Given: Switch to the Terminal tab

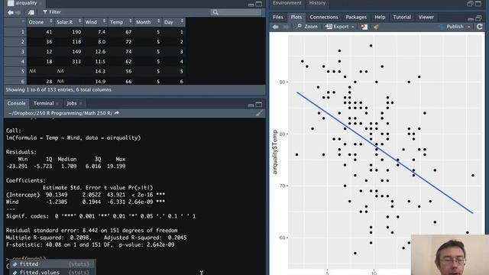Looking at the screenshot, I should click(x=44, y=103).
